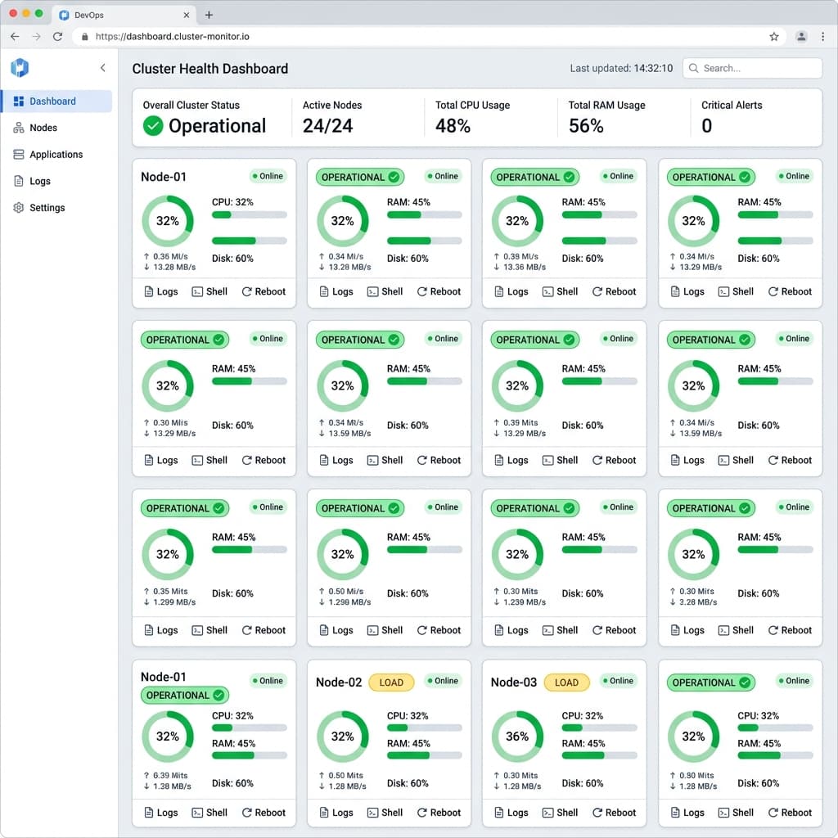Reboot Node-03
This screenshot has height=838, width=838.
[614, 813]
